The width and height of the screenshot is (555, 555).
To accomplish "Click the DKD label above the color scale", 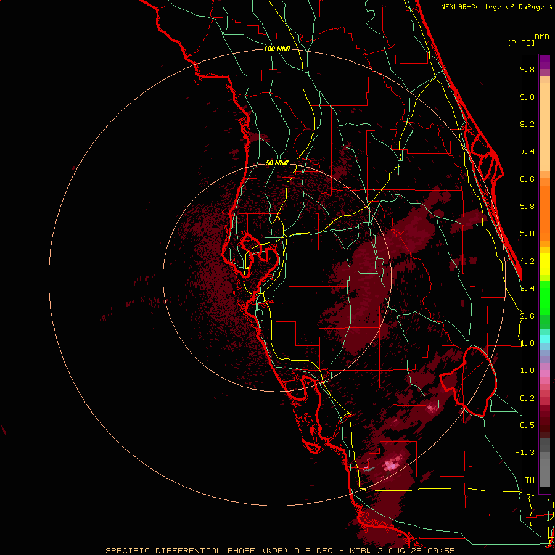I will coord(542,37).
